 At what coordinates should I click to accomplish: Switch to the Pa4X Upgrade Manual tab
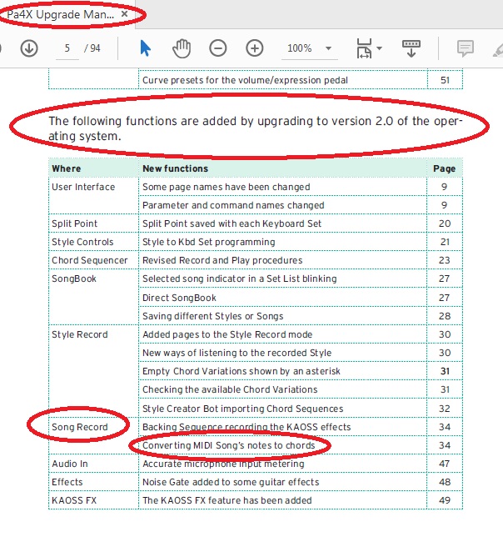click(x=61, y=14)
